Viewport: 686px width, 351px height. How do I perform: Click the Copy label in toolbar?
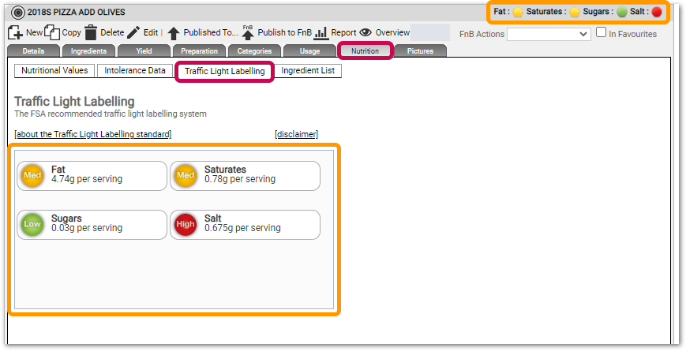(71, 33)
